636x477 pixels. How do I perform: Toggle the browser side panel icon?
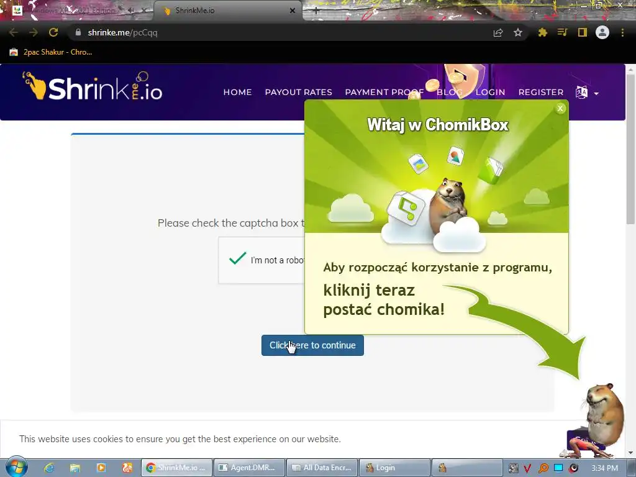[583, 32]
